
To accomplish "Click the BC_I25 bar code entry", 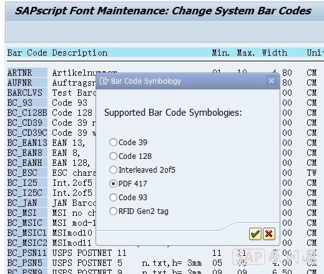I will coord(27,183).
